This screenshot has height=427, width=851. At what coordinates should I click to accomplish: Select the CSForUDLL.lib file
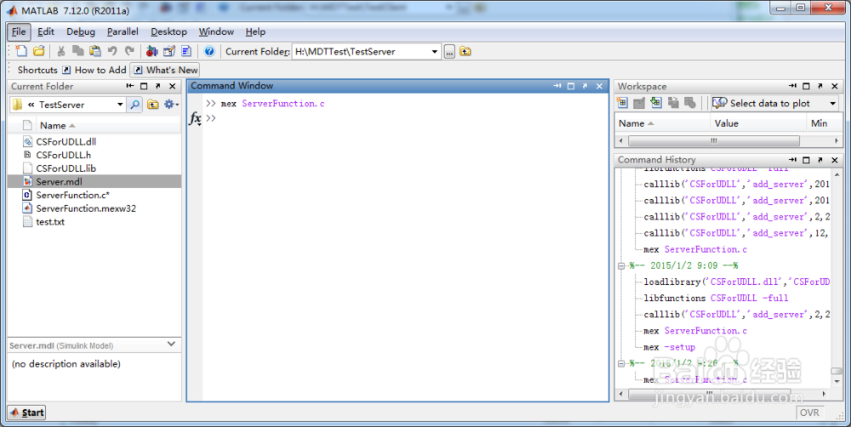[66, 168]
